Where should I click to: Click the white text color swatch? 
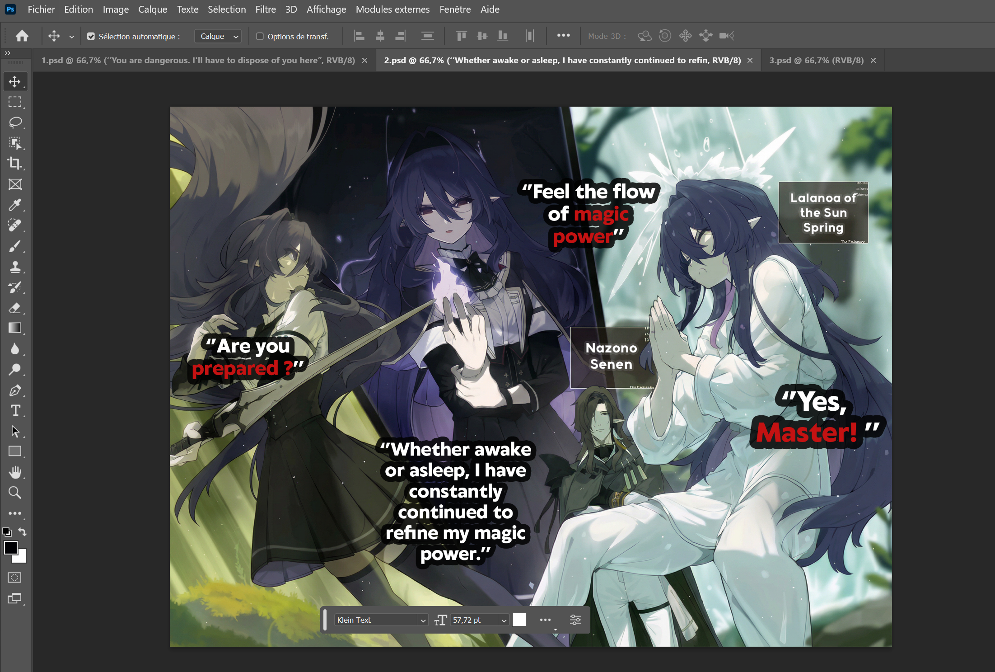(x=519, y=620)
